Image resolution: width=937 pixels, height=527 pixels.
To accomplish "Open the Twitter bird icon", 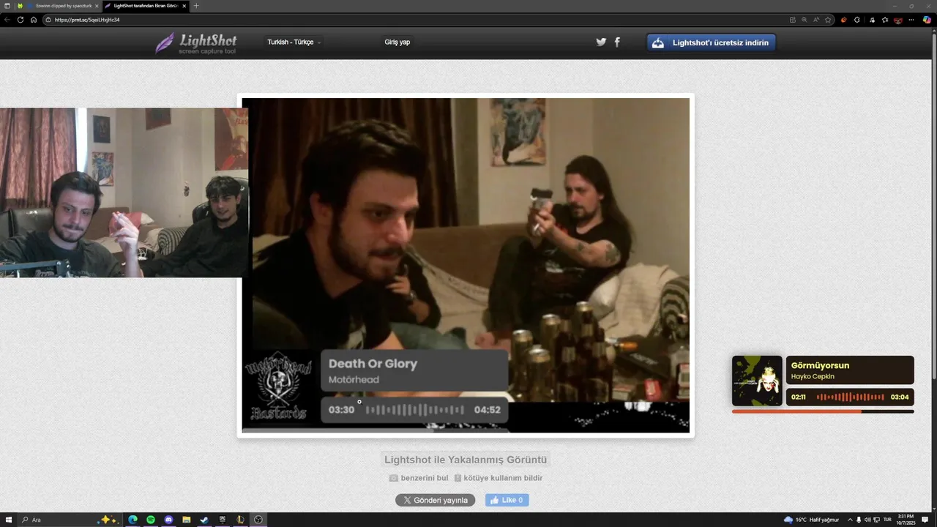I will tap(601, 42).
